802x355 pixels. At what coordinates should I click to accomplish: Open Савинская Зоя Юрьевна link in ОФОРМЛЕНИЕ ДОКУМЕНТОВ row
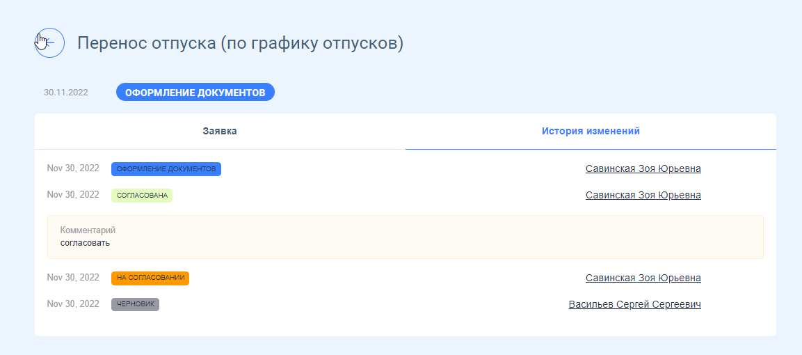click(643, 169)
